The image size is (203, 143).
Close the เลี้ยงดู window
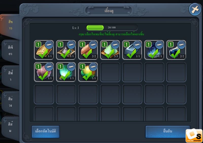[x=195, y=10]
